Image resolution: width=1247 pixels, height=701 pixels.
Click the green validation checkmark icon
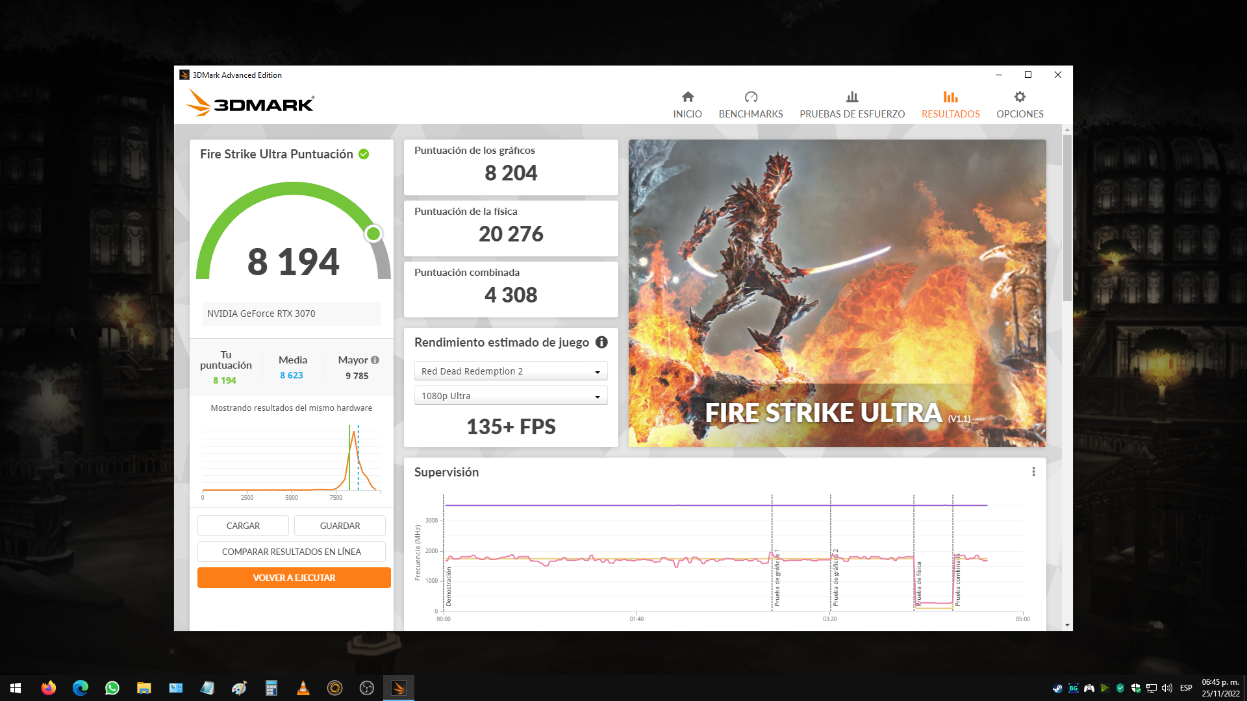tap(364, 154)
